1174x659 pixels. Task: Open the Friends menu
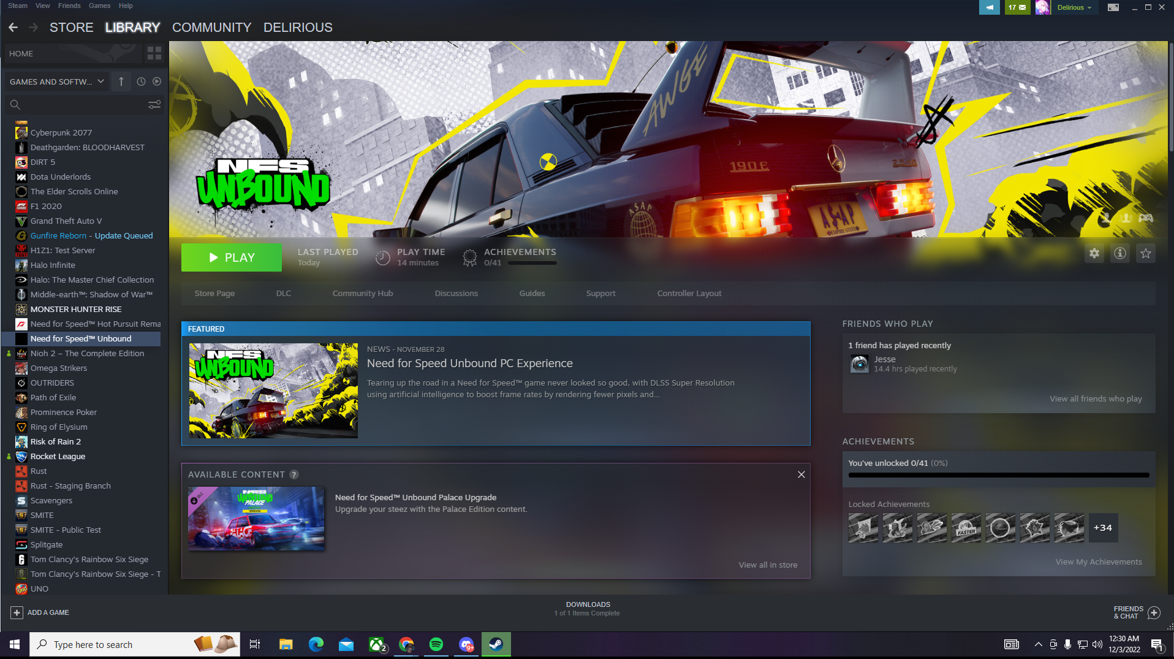[x=69, y=6]
